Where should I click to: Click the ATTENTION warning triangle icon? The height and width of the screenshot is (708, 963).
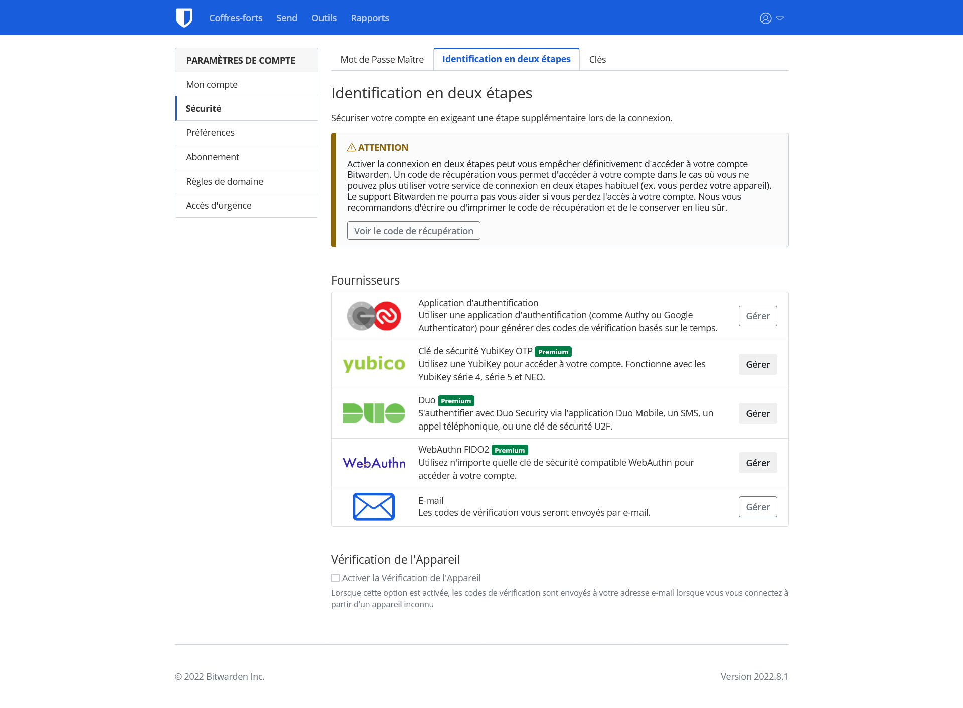[x=352, y=147]
